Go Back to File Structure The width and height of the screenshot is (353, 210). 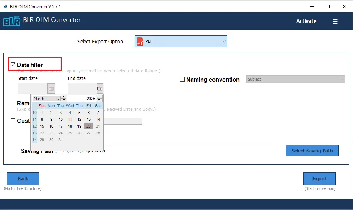(23, 178)
